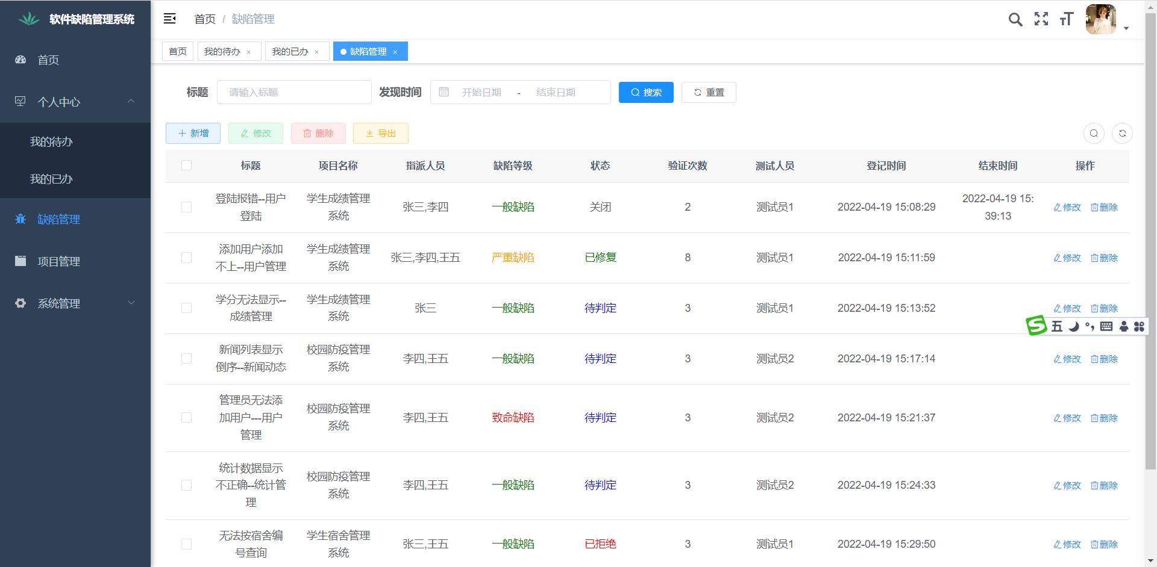This screenshot has width=1157, height=567.
Task: Click 删除 for 无法按宿舍编号查询 row
Action: pyautogui.click(x=1104, y=544)
